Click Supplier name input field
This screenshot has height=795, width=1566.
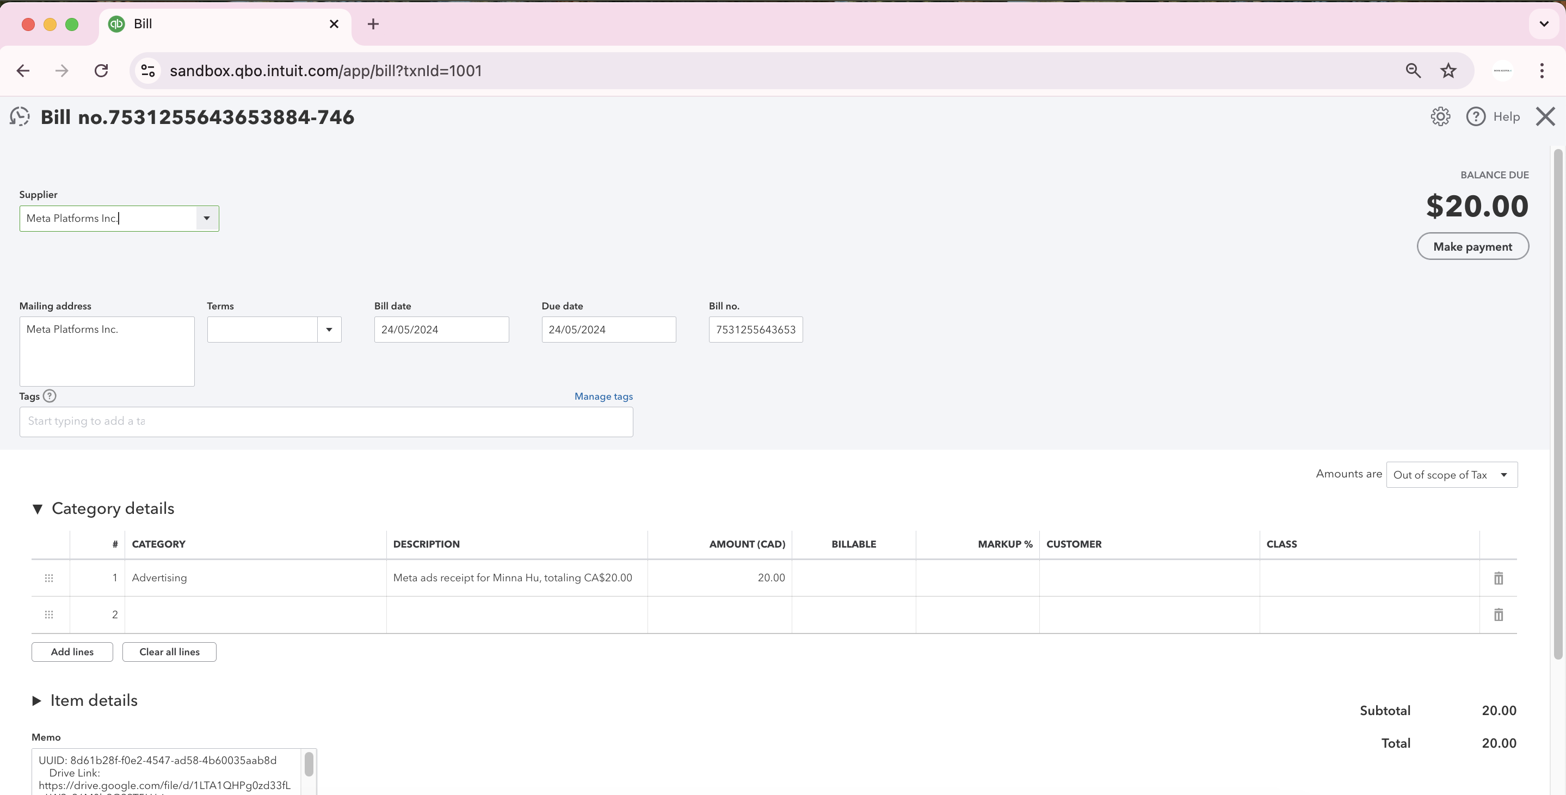pos(108,219)
